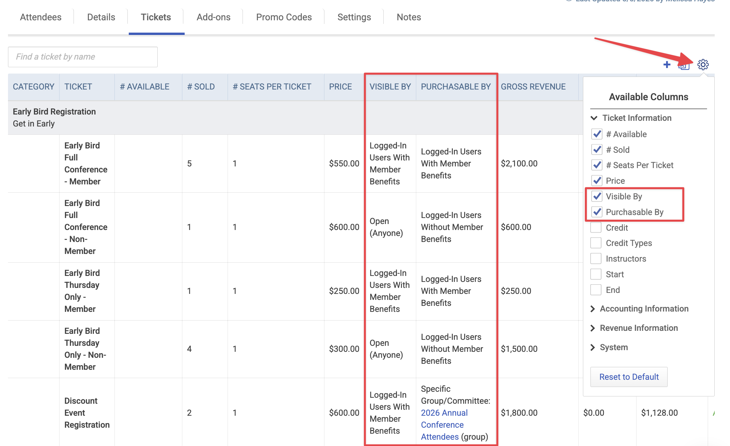Toggle the # Available column checkbox

pos(597,134)
